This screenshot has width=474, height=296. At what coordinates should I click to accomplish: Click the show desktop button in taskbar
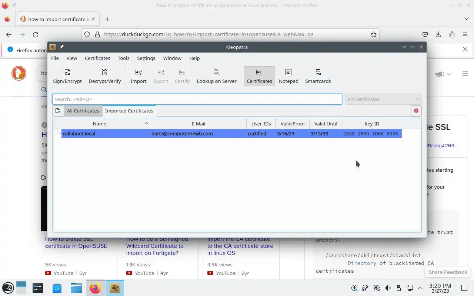tap(464, 288)
